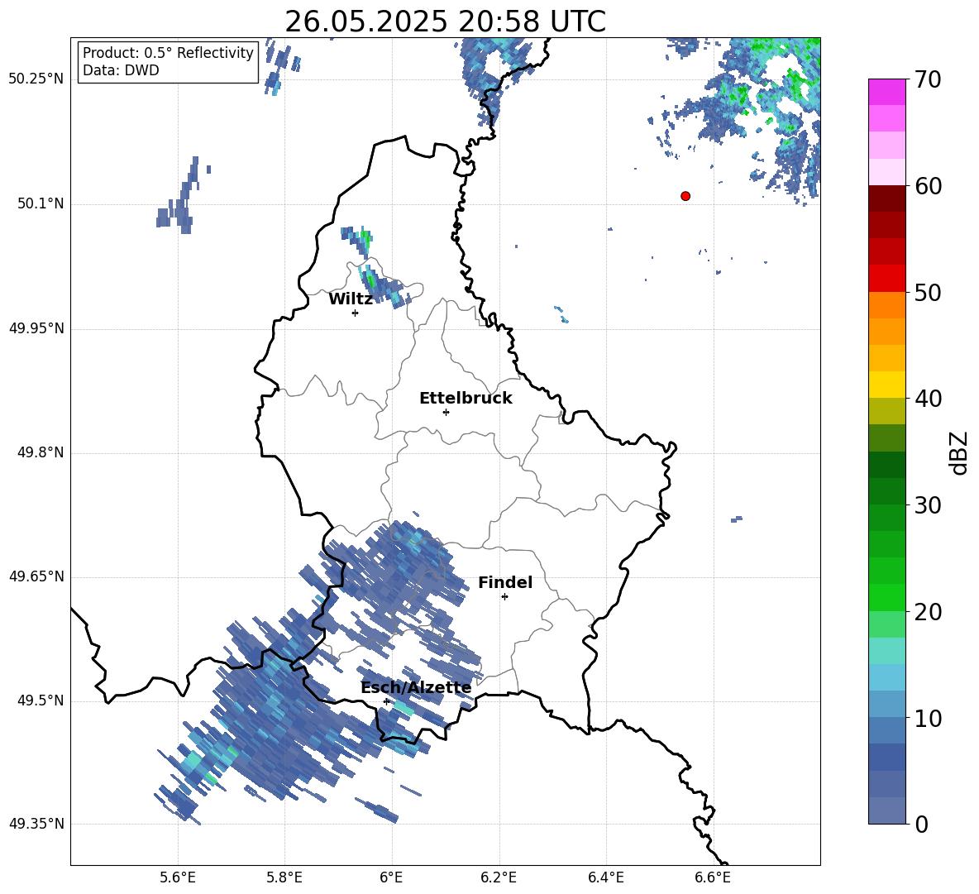Click the Wiltz city label

point(351,299)
